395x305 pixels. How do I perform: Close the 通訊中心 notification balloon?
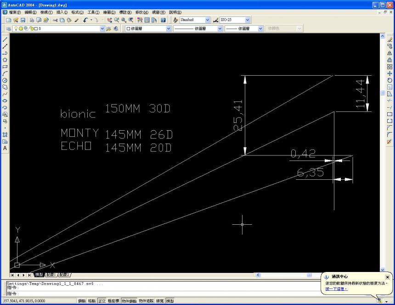pyautogui.click(x=387, y=277)
